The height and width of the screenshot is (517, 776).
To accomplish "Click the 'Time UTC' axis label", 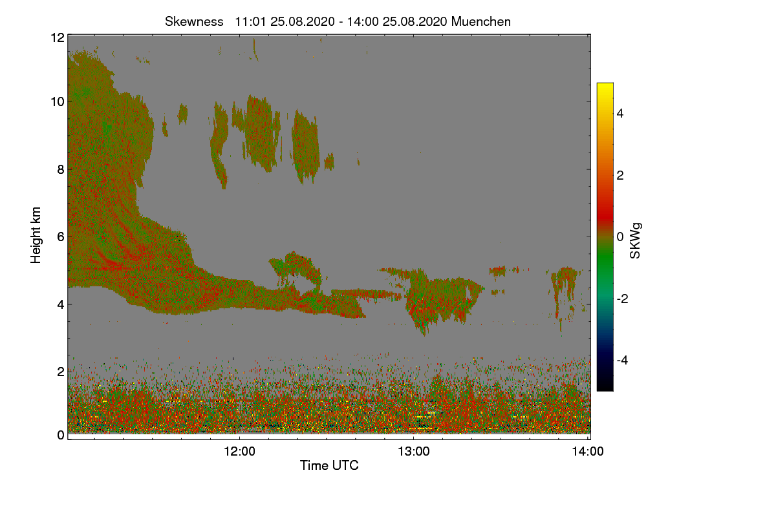I will (x=329, y=465).
